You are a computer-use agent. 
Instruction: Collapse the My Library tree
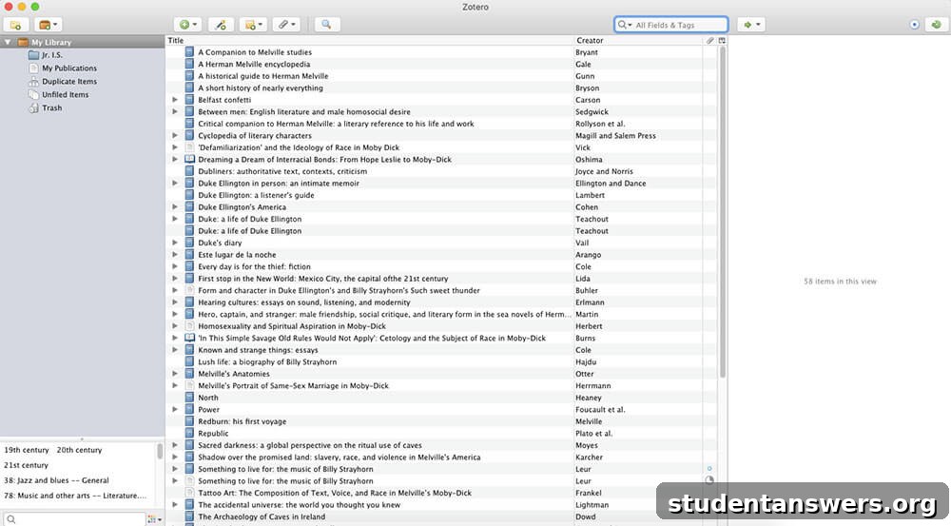click(8, 43)
